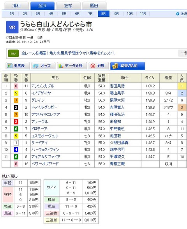Image resolution: width=187 pixels, height=229 pixels.
Task: Open the 予想 tab
Action: (x=99, y=66)
